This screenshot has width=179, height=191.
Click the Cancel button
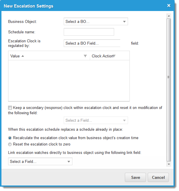[x=158, y=177]
